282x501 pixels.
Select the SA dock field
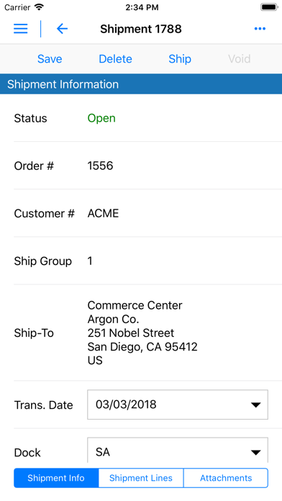pos(178,450)
